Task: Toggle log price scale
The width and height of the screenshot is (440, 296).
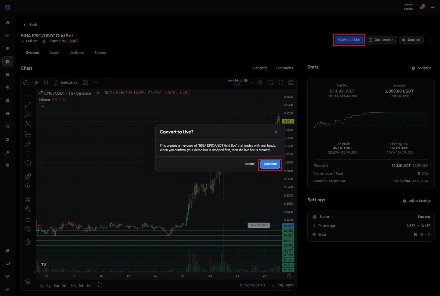Action: coord(280,285)
